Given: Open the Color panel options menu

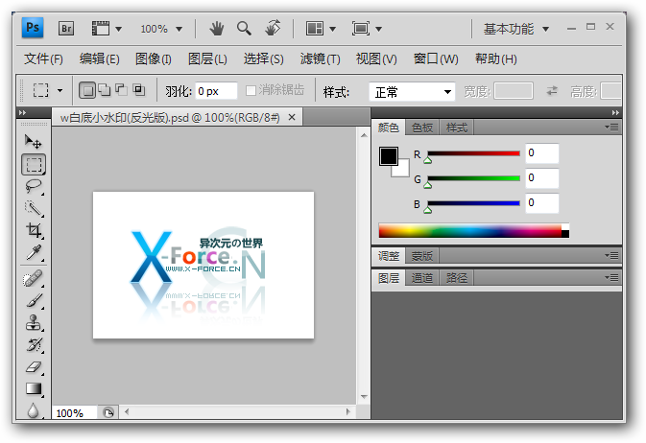Looking at the screenshot, I should [611, 128].
